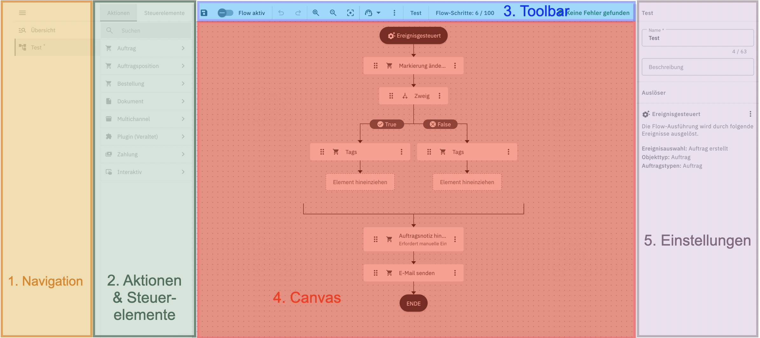Click the zoom in magnifier icon

tap(316, 13)
